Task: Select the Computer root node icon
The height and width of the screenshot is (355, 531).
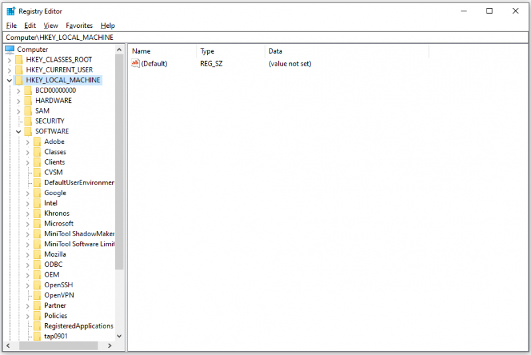Action: 10,49
